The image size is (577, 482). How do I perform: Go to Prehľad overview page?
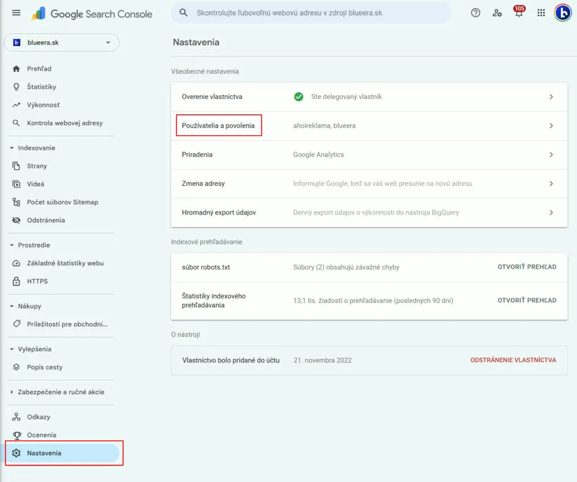(39, 69)
